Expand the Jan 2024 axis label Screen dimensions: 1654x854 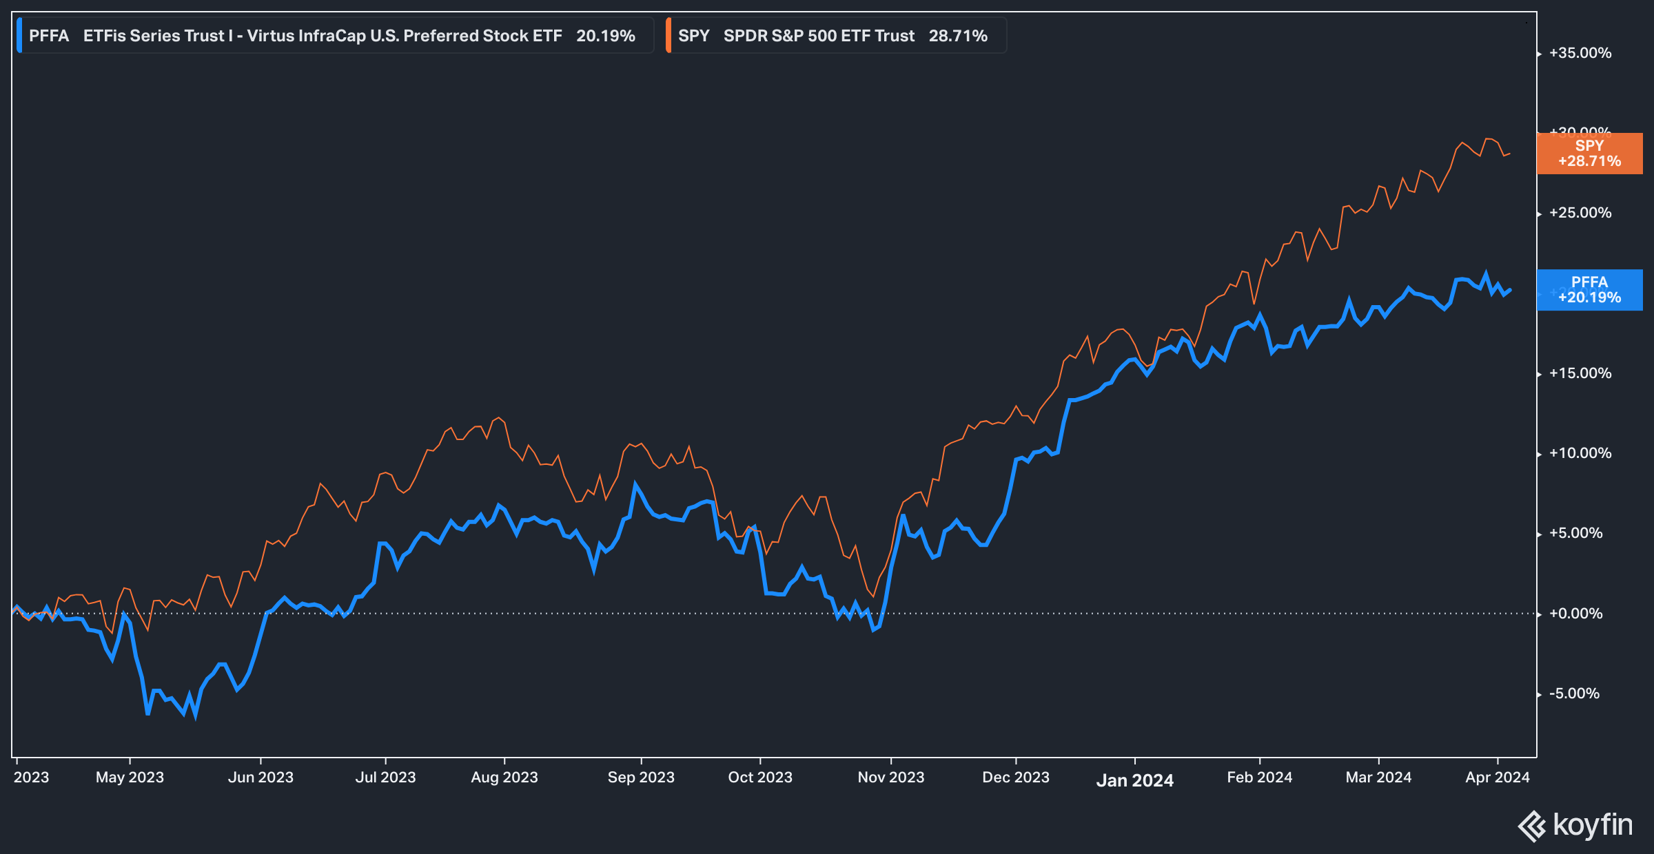(1135, 780)
